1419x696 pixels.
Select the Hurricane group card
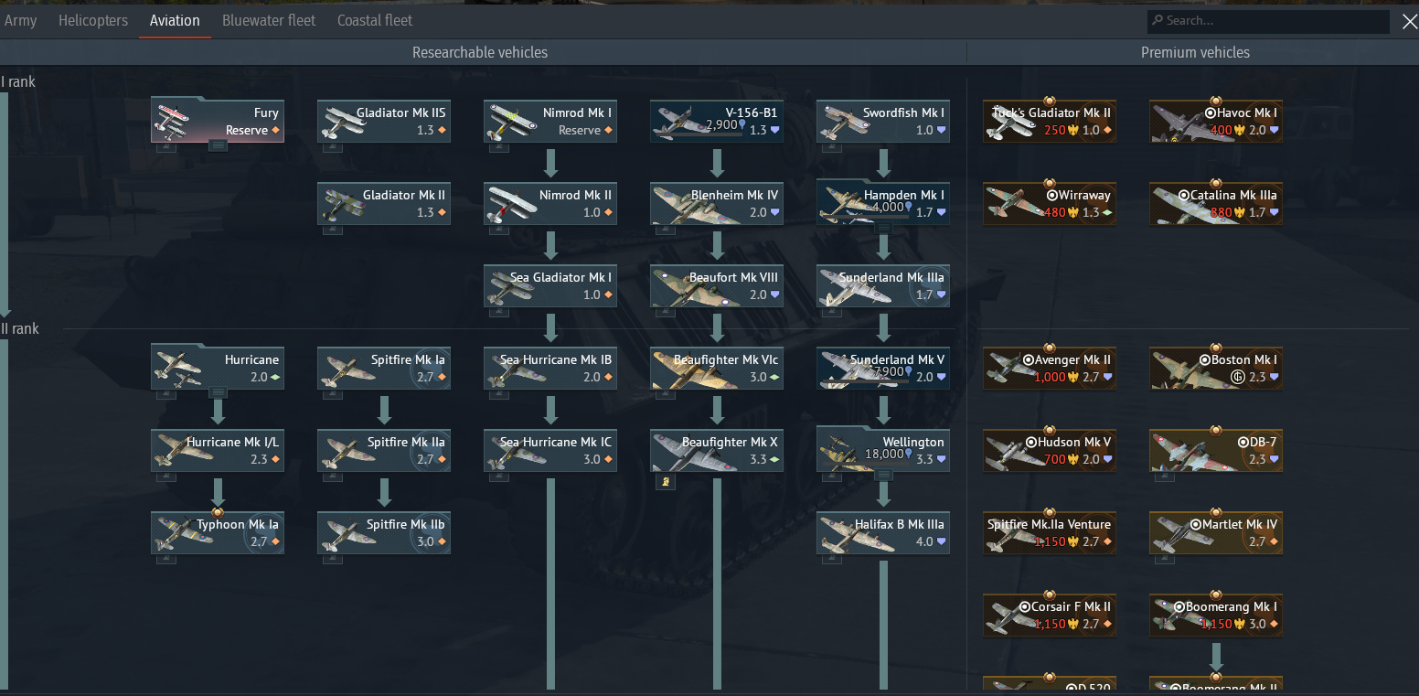point(218,369)
